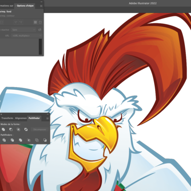Apply the Unite shape mode in Pathfinder
The height and width of the screenshot is (191, 191).
tap(3, 130)
